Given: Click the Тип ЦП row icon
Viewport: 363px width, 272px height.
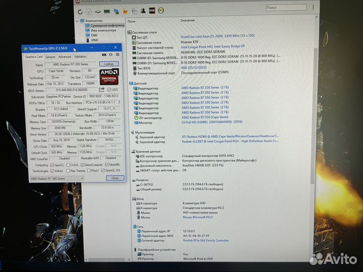Looking at the screenshot, I should click(134, 37).
